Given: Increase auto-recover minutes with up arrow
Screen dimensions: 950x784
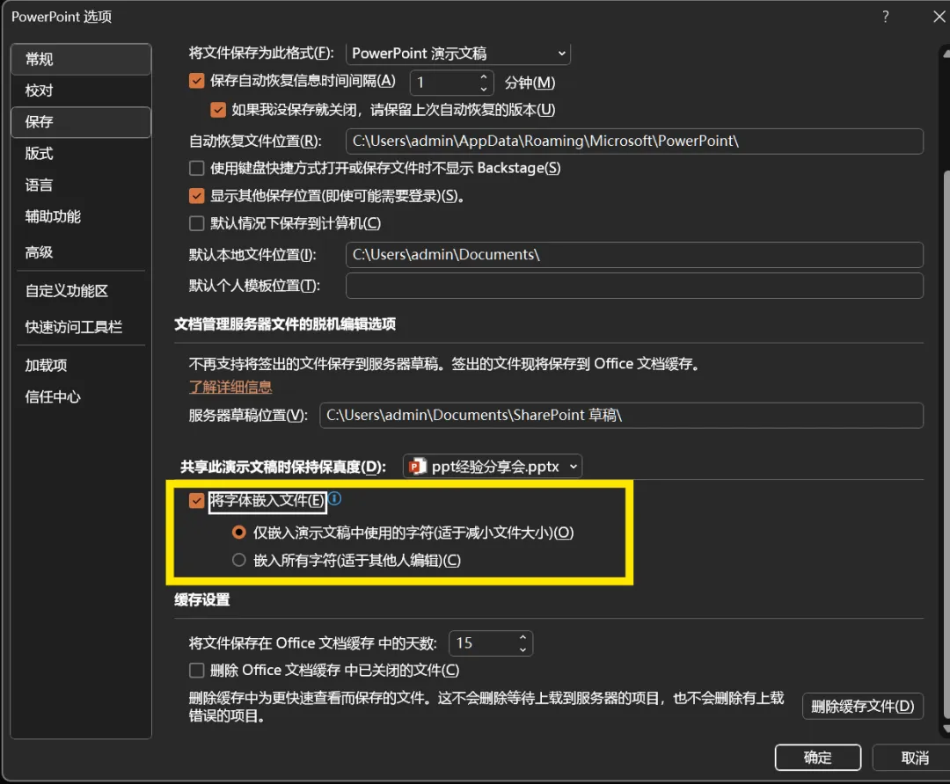Looking at the screenshot, I should coord(484,76).
